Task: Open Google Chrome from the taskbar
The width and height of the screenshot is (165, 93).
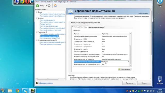Action: click(x=18, y=91)
